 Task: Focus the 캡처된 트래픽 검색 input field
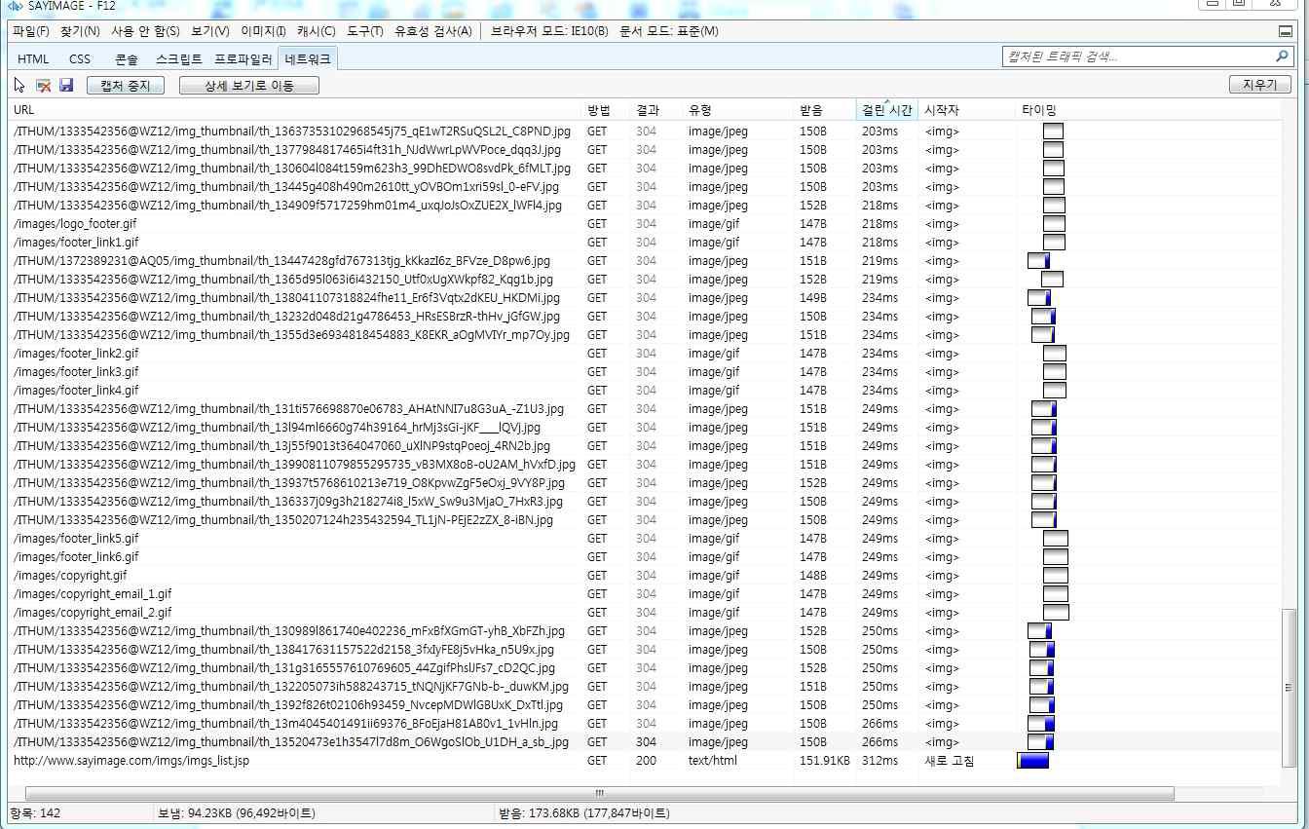(x=1138, y=57)
